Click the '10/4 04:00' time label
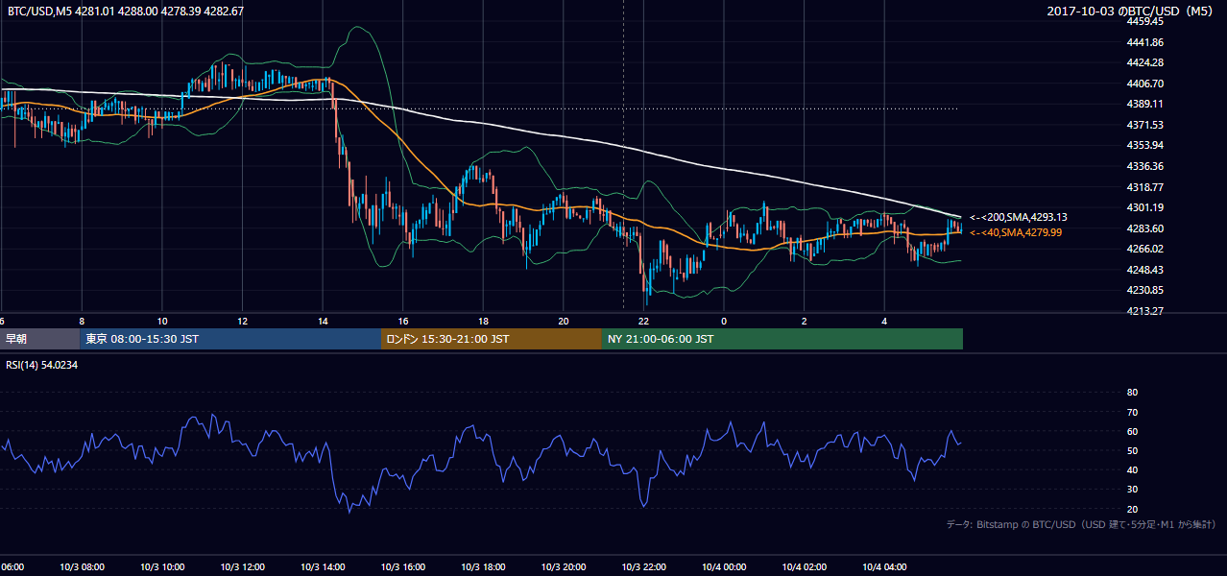The height and width of the screenshot is (576, 1227). point(884,567)
